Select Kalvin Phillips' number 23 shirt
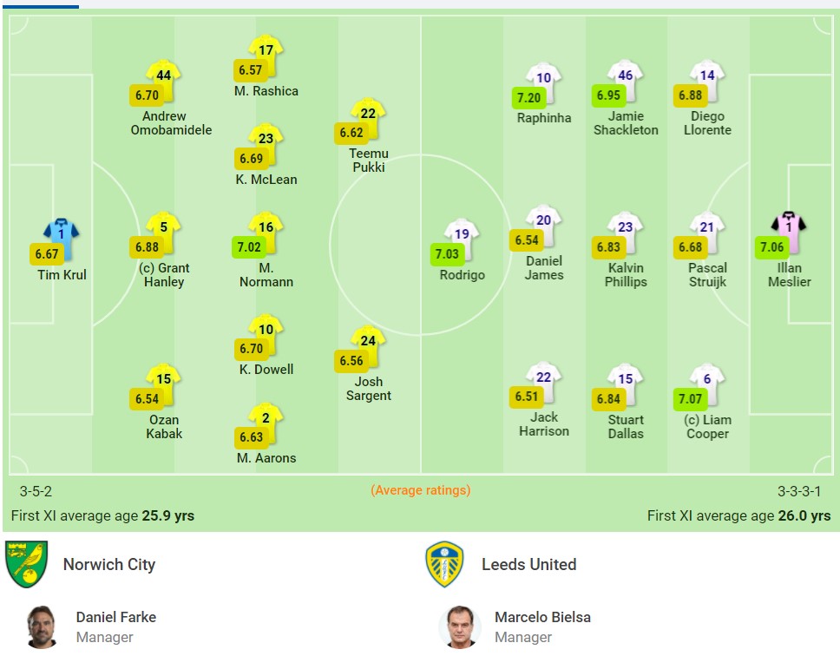840x656 pixels. pos(626,229)
